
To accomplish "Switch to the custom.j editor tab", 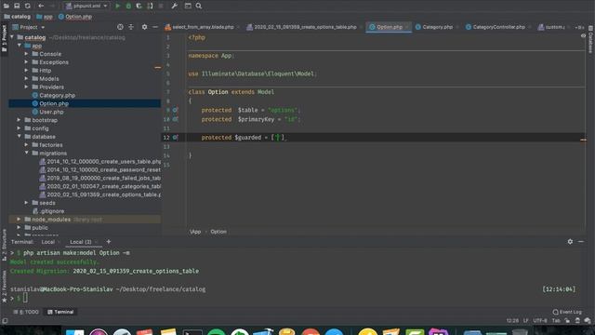I will point(551,27).
